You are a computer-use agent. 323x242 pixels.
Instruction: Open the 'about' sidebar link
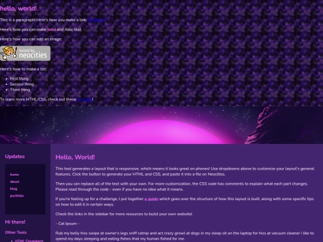click(14, 182)
